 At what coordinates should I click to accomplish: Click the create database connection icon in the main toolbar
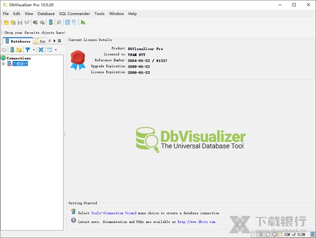pos(35,23)
